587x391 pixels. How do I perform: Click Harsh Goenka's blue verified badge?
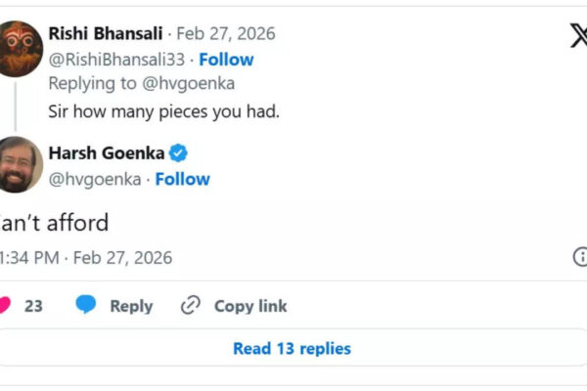179,152
